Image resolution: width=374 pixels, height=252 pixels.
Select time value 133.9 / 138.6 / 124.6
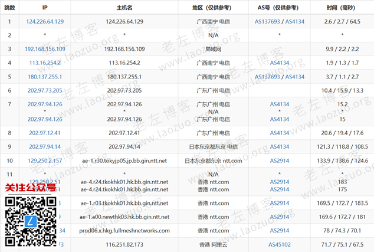click(x=342, y=161)
